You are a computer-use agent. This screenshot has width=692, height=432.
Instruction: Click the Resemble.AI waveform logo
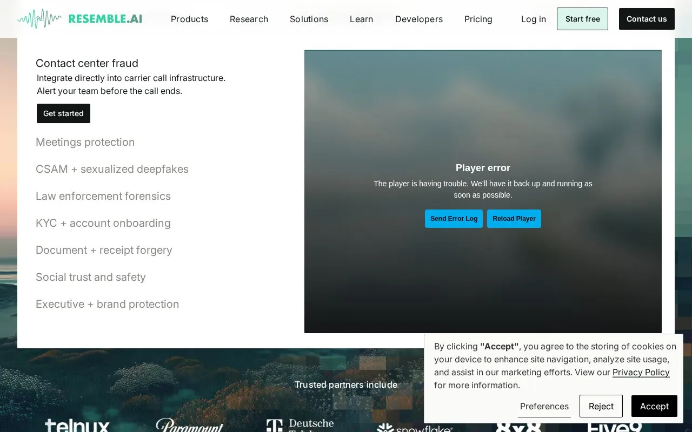[x=79, y=19]
